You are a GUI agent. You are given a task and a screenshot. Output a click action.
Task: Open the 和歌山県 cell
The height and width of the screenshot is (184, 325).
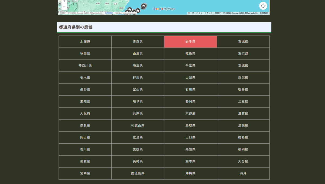(x=138, y=125)
